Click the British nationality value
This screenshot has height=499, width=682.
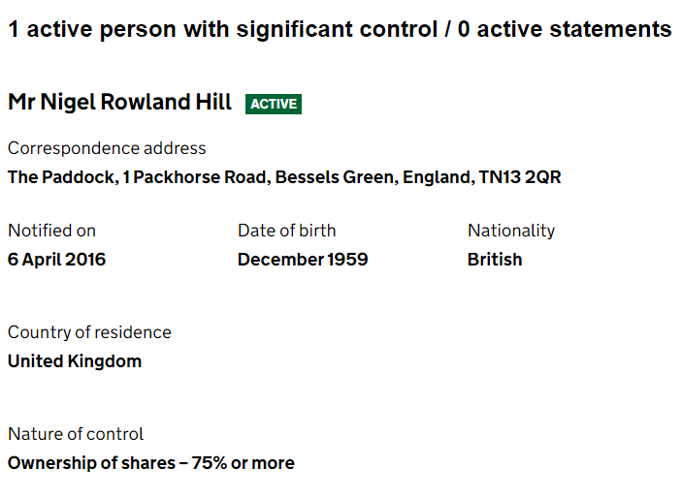(495, 260)
